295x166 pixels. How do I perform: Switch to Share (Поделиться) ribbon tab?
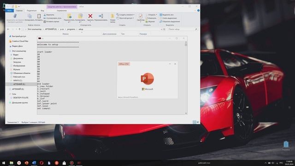[x=31, y=11]
